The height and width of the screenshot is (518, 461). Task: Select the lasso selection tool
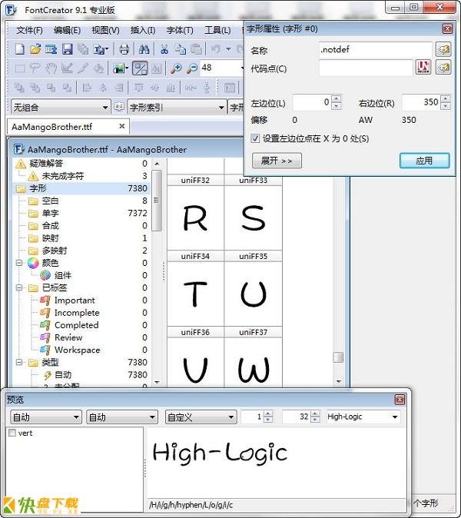click(x=35, y=68)
